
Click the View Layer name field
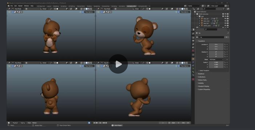(217, 6)
